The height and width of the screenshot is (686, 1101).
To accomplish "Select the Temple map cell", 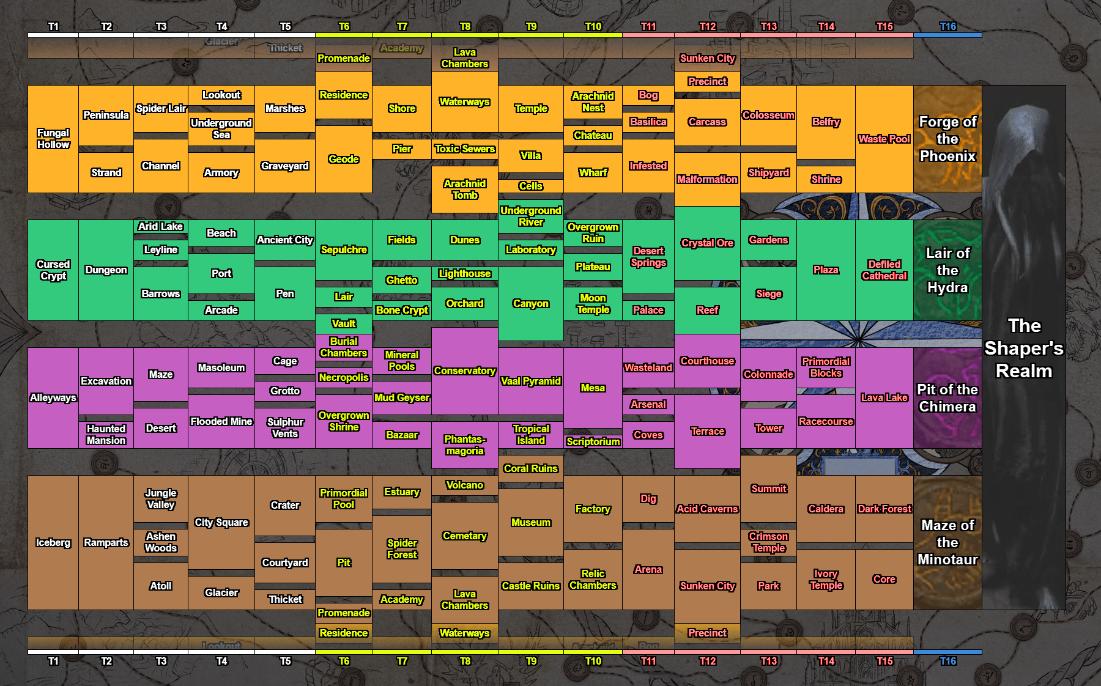I will [531, 109].
